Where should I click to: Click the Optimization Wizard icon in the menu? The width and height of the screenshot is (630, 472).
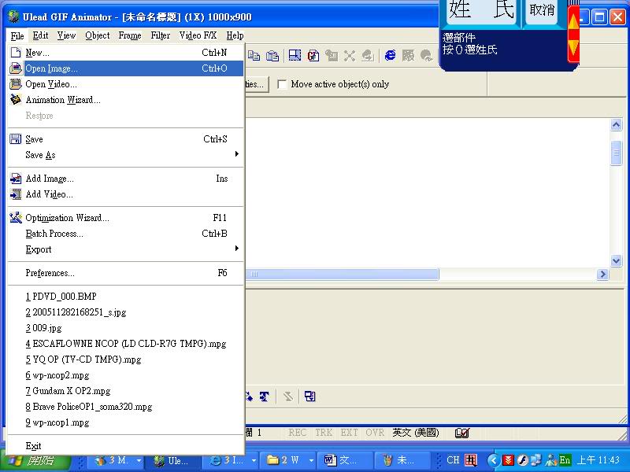(16, 218)
